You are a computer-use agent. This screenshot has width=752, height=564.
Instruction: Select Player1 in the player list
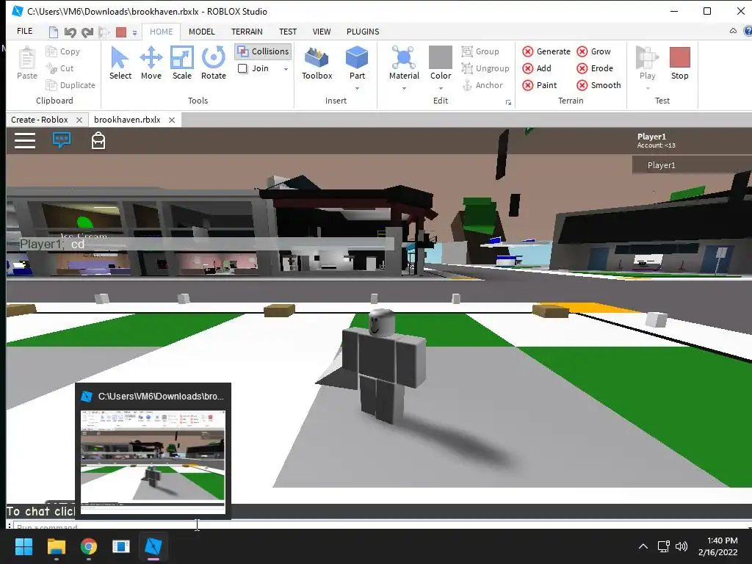click(x=692, y=165)
